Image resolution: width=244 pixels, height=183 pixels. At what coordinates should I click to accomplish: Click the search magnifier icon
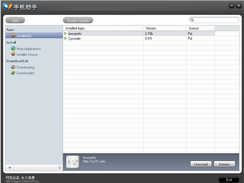pyautogui.click(x=192, y=20)
